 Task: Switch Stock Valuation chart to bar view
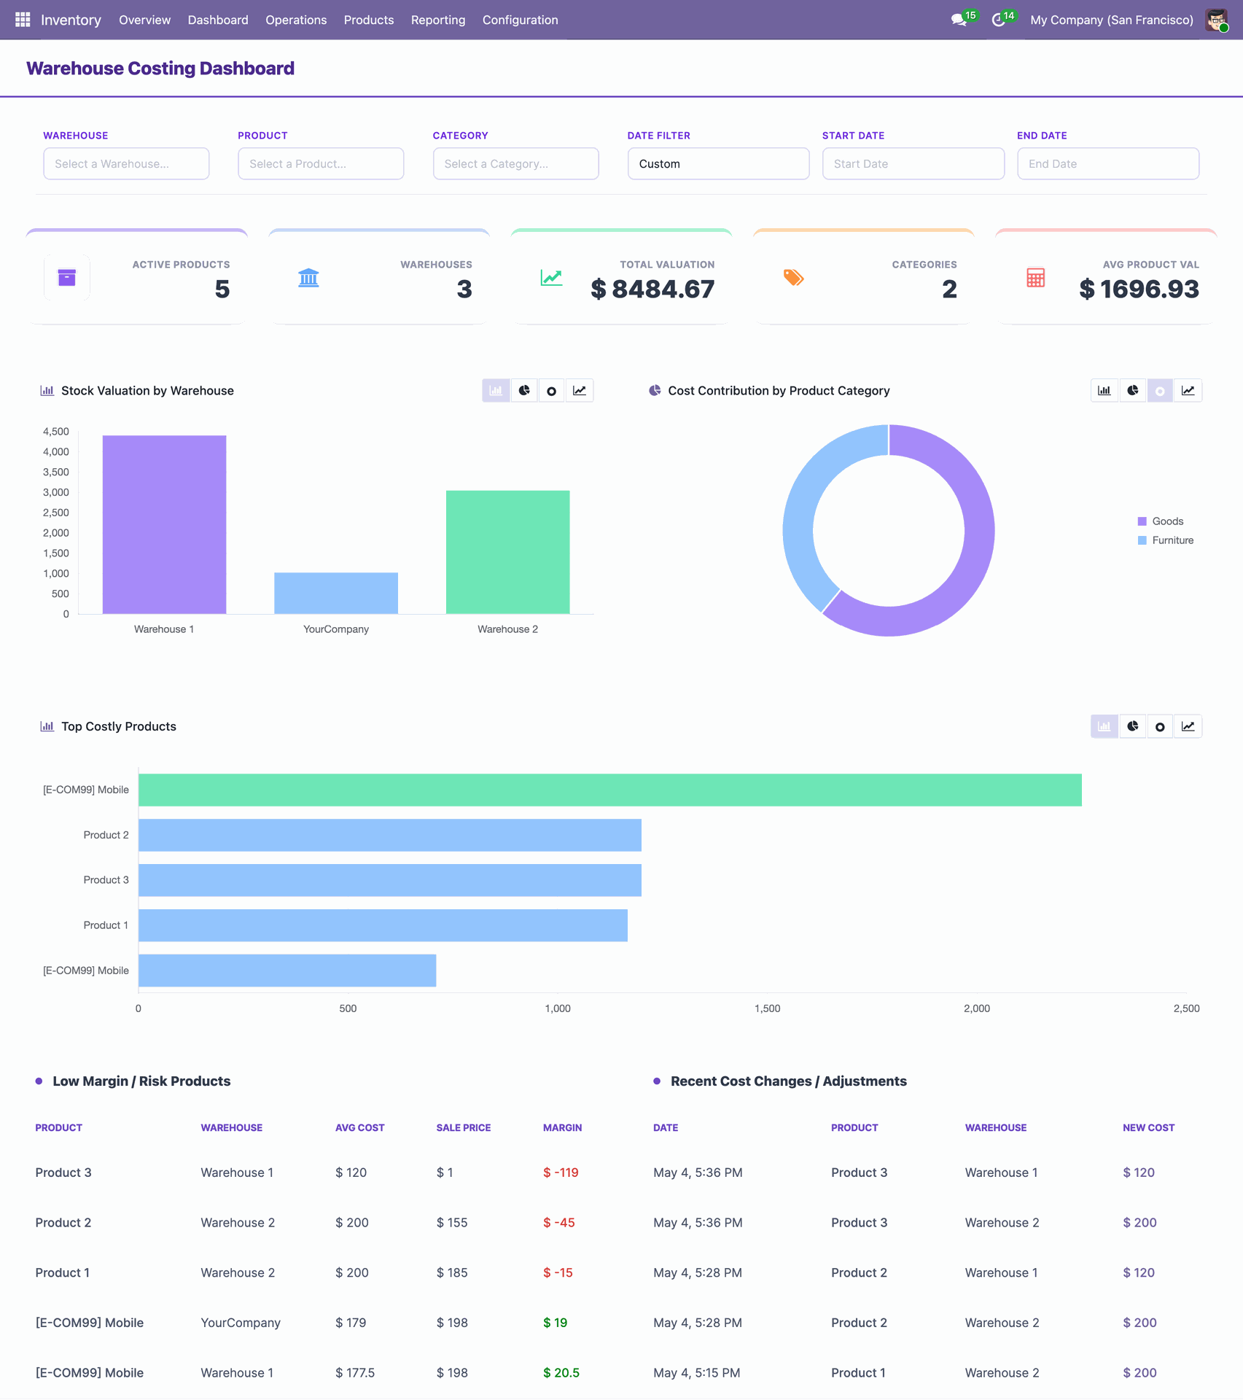point(496,391)
